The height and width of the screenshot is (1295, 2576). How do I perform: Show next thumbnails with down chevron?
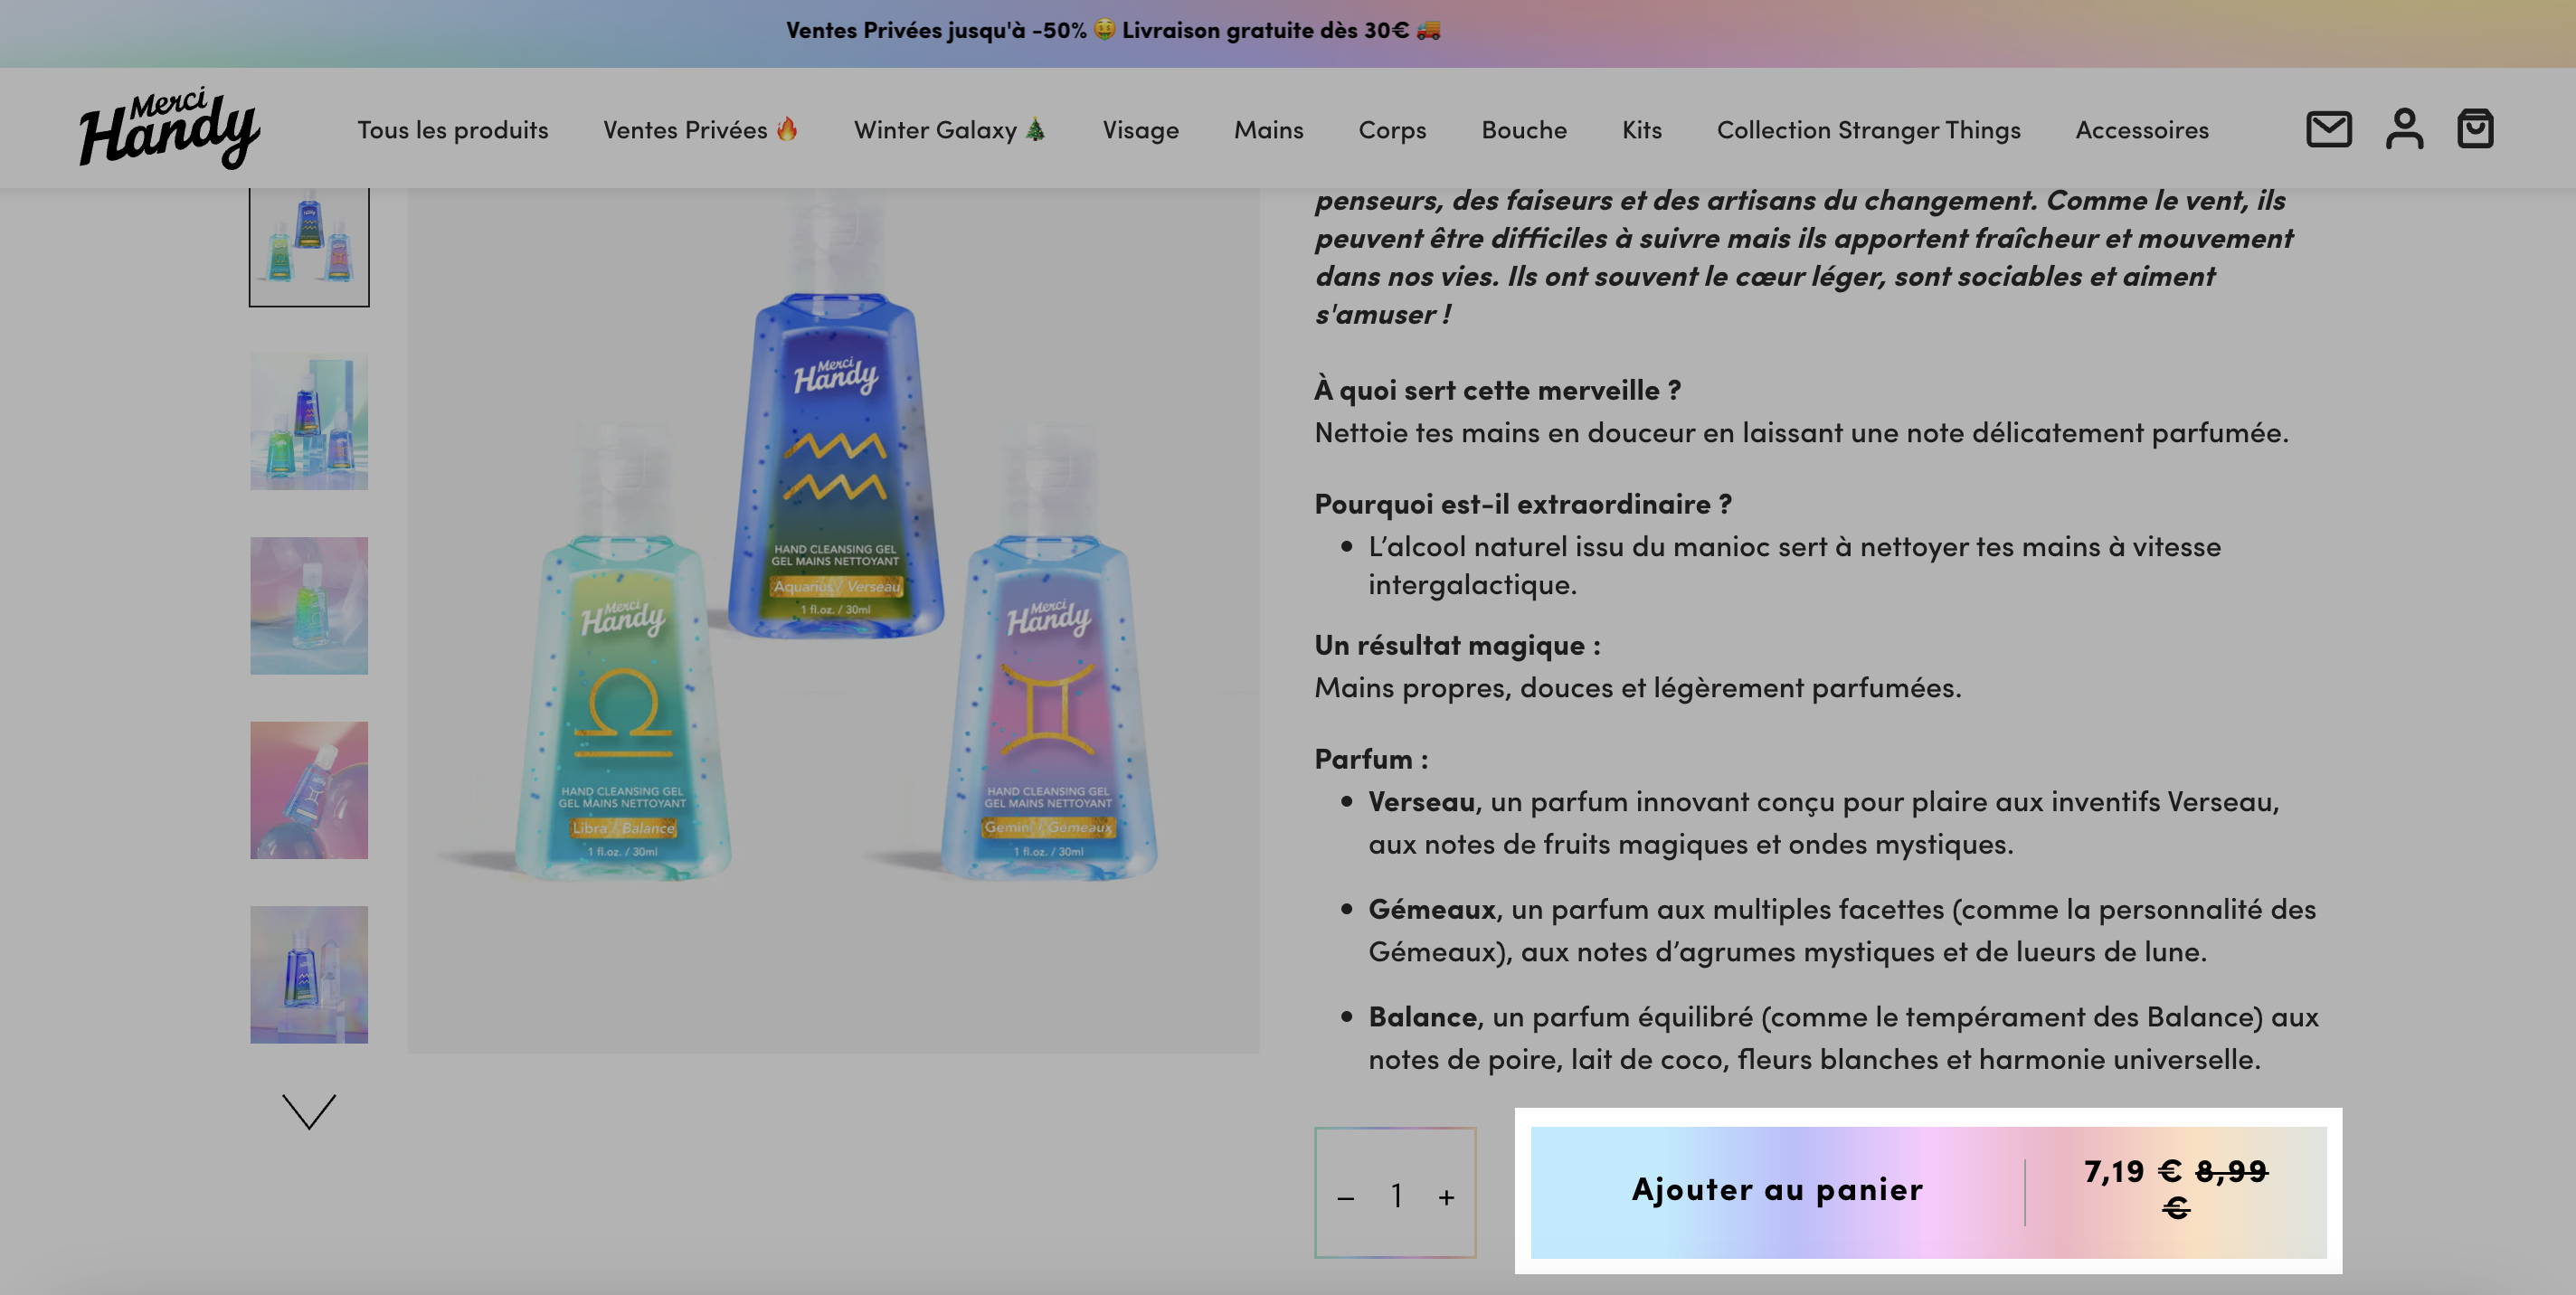[x=309, y=1111]
